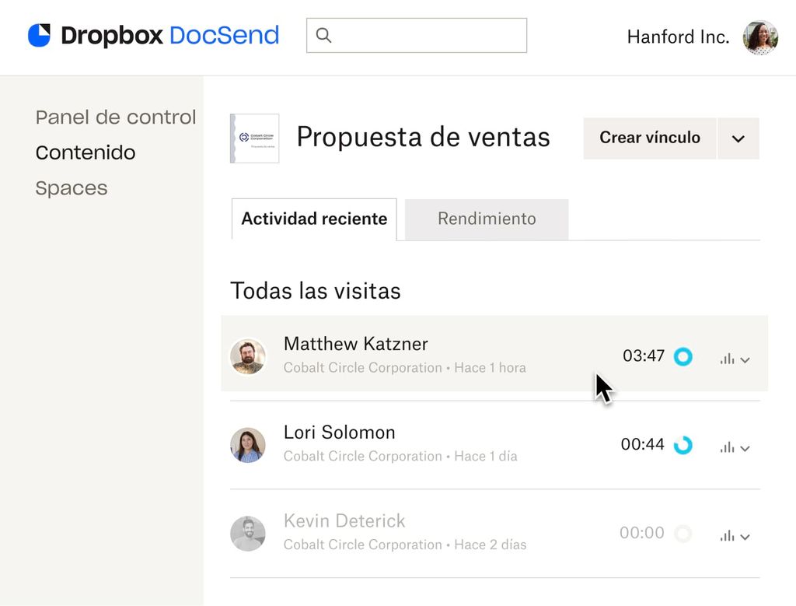
Task: Click the progress ring next to 00:44
Action: tap(683, 445)
